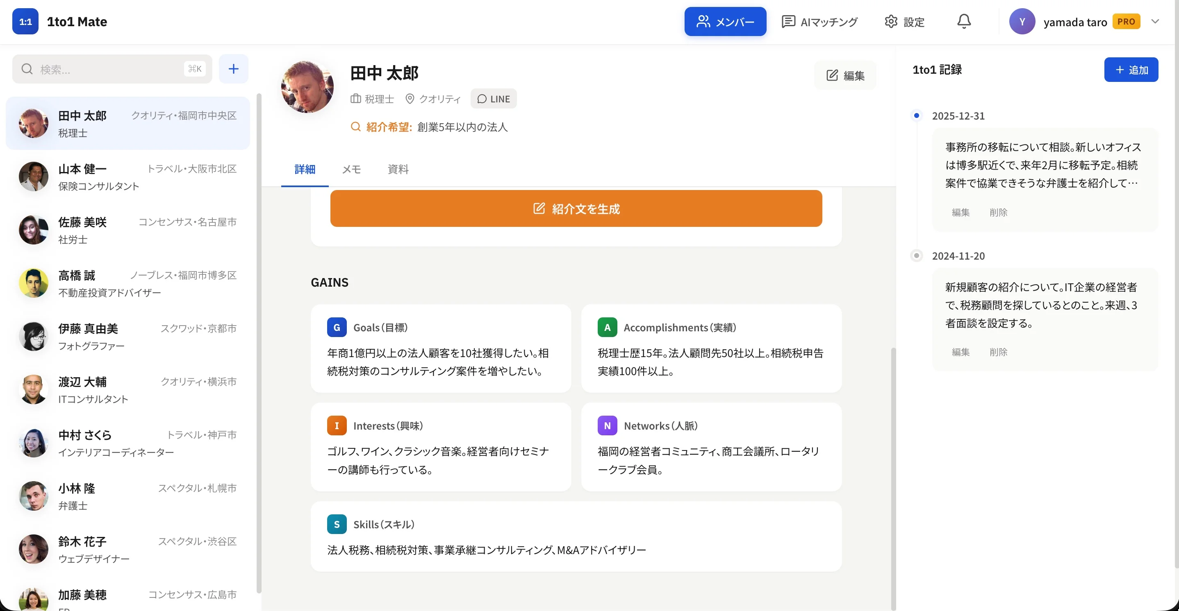Click the LINE chat badge
This screenshot has width=1179, height=611.
click(x=494, y=99)
